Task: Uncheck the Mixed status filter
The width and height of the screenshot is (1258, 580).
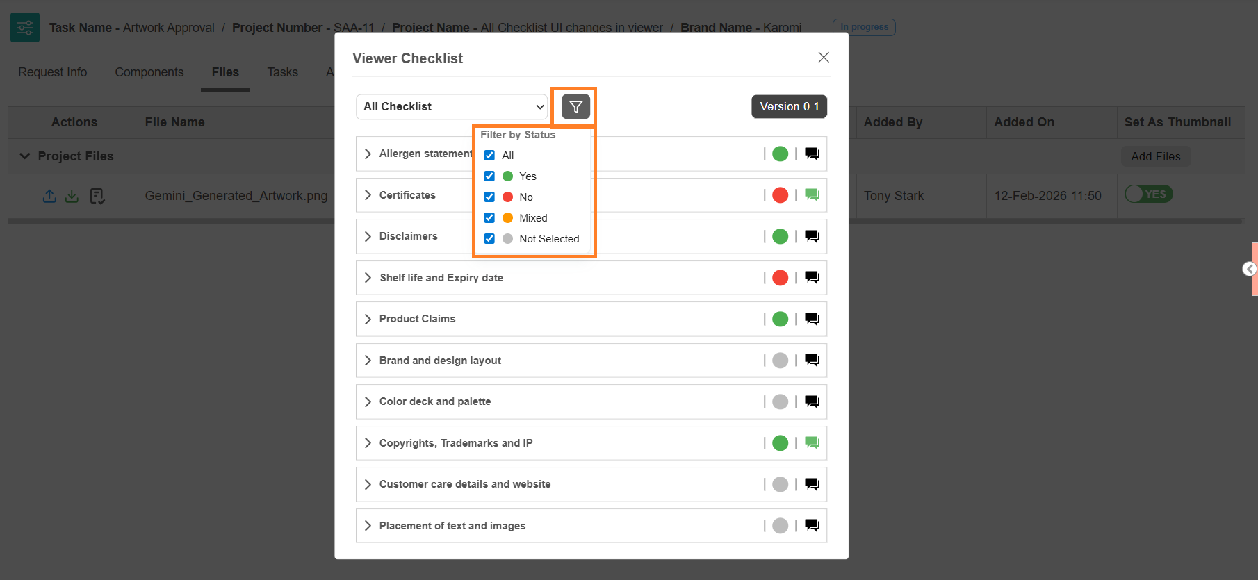Action: click(489, 218)
